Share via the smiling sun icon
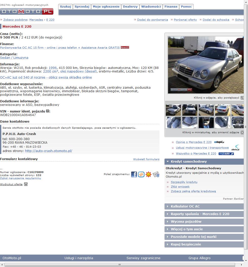The height and width of the screenshot is (267, 248). tap(149, 174)
